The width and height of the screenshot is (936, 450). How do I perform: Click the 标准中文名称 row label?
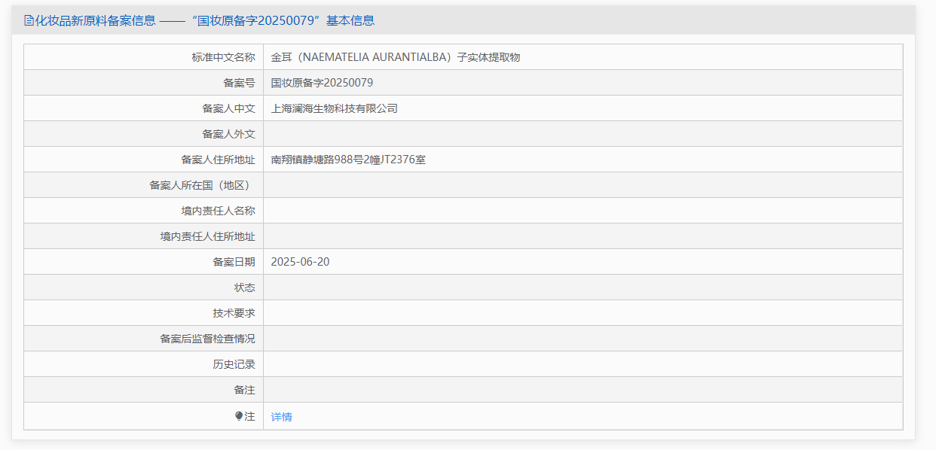[223, 57]
